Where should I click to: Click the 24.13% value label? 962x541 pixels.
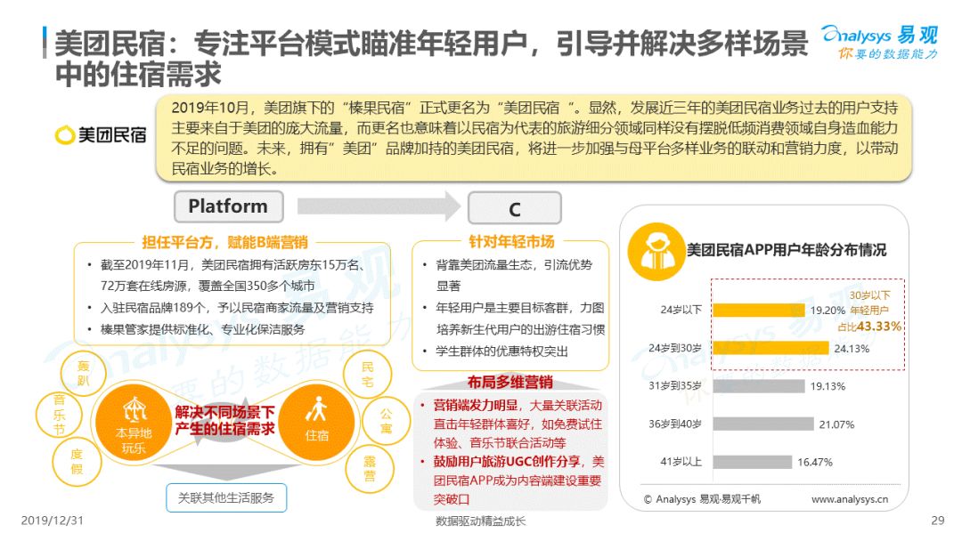click(x=852, y=349)
